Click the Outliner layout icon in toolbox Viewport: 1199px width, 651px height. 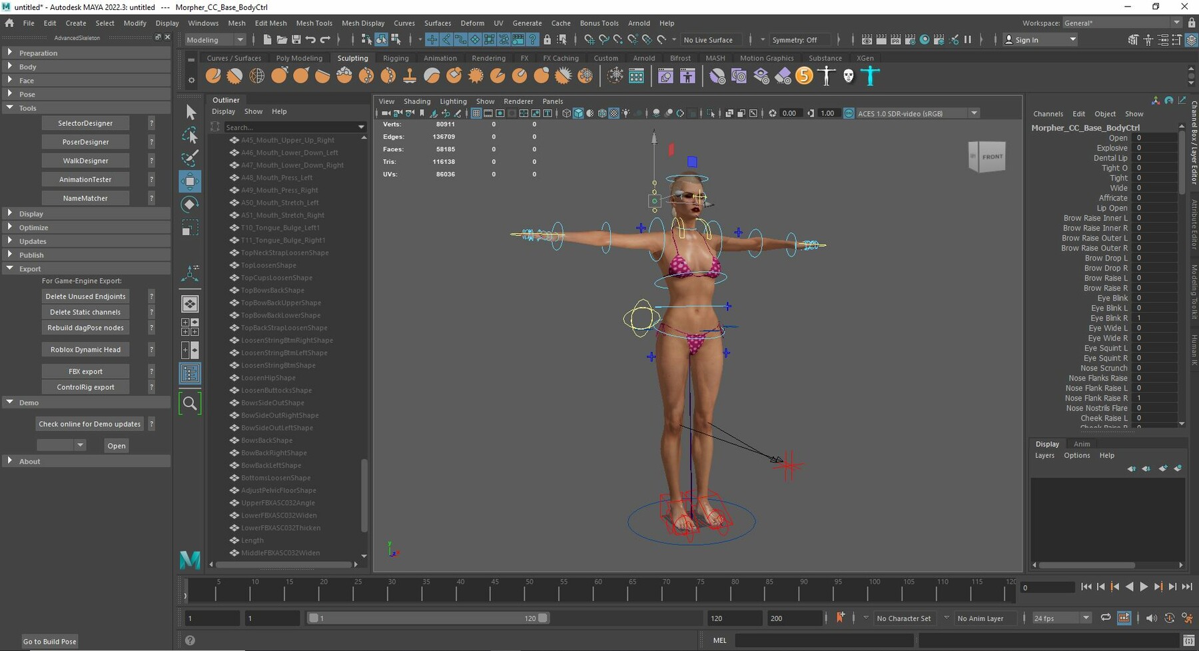pyautogui.click(x=190, y=374)
